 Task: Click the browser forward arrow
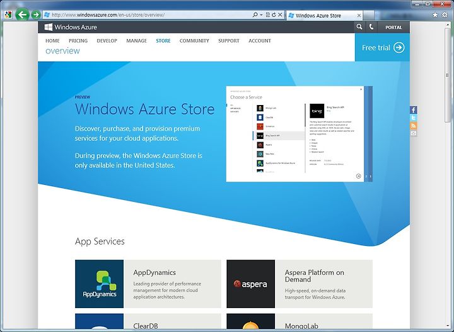coord(36,14)
